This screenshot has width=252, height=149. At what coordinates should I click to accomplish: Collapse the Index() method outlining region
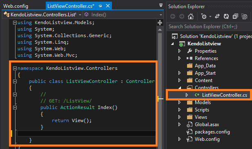(x=15, y=107)
